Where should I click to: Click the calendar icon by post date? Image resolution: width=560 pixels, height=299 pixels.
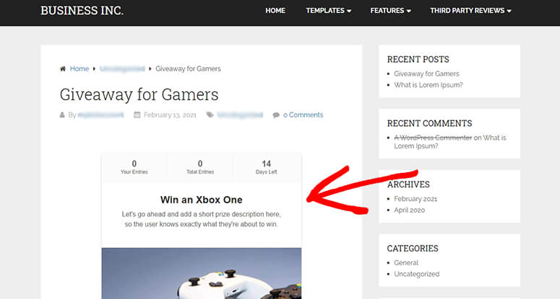[x=137, y=115]
